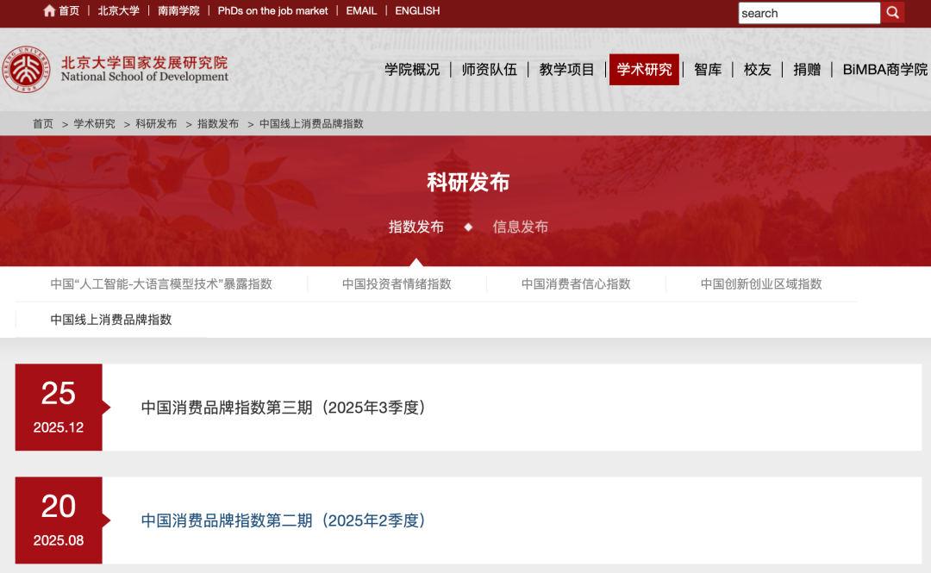This screenshot has width=931, height=573.
Task: Switch site language via ENGLISH
Action: point(417,11)
